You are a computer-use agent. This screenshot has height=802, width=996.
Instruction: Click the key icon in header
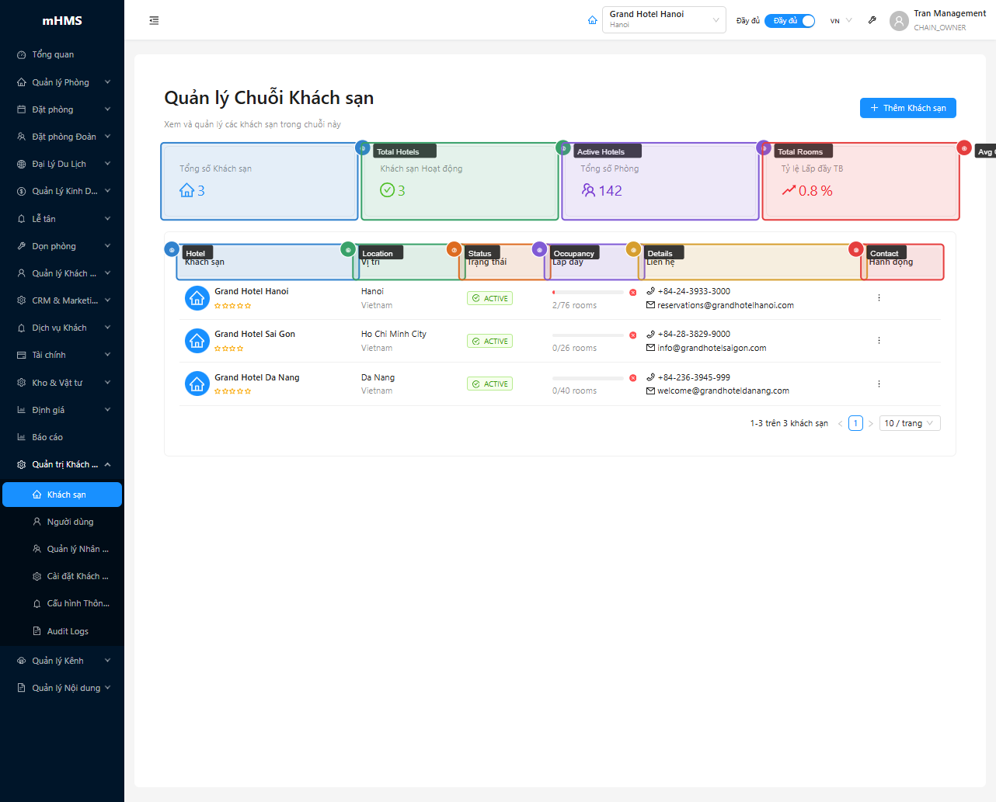[872, 20]
